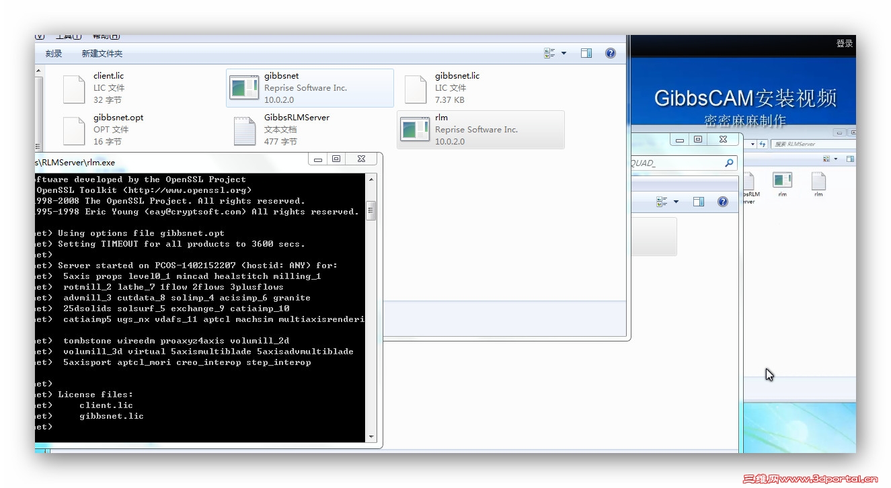Click the 搜索 RLMServer search field
Screen dimensions: 891x488
tap(813, 144)
